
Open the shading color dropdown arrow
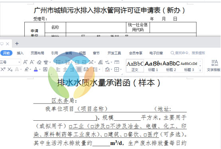111,69
